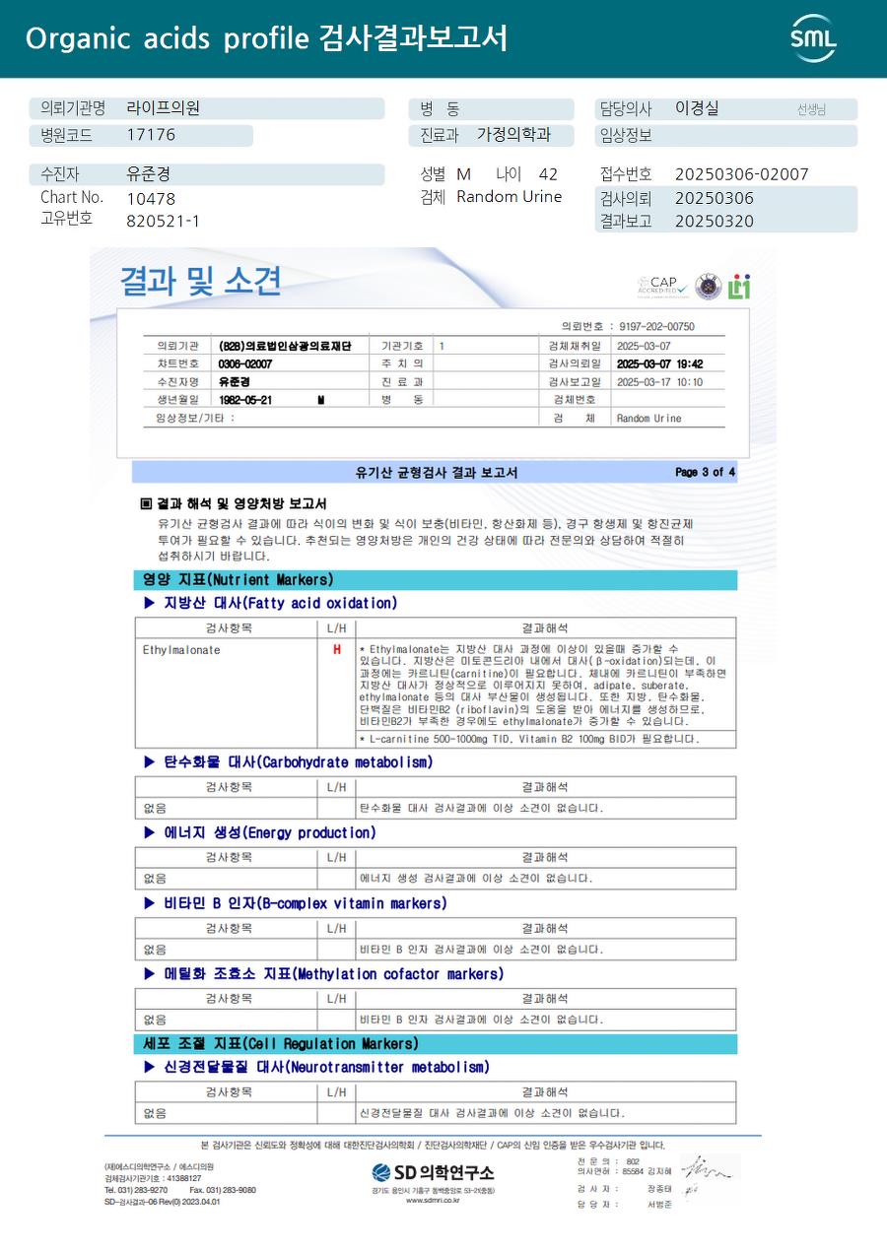Click the result text in the B-complex vitamin markers table

pos(481,950)
